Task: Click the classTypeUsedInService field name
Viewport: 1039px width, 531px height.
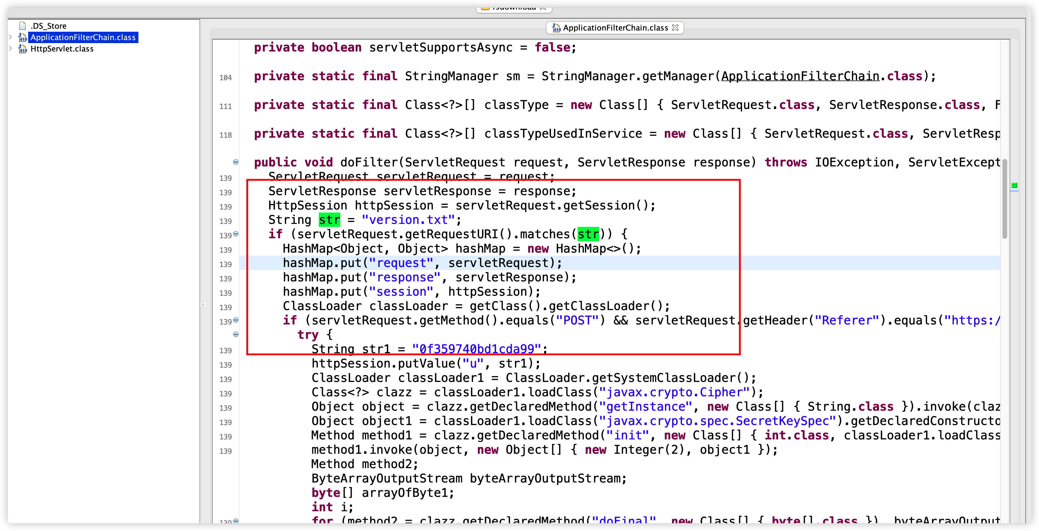Action: coord(563,133)
